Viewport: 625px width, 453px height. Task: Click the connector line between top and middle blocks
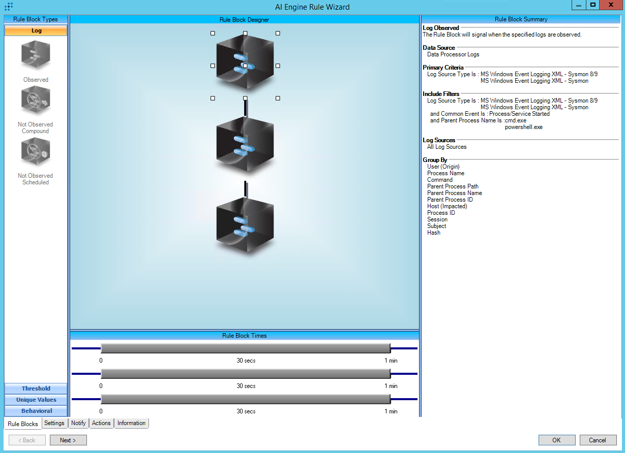(245, 108)
